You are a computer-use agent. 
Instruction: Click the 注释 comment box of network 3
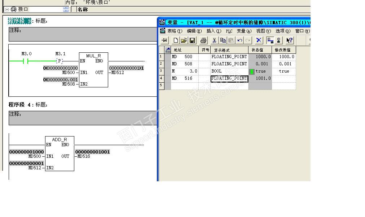click(x=83, y=34)
